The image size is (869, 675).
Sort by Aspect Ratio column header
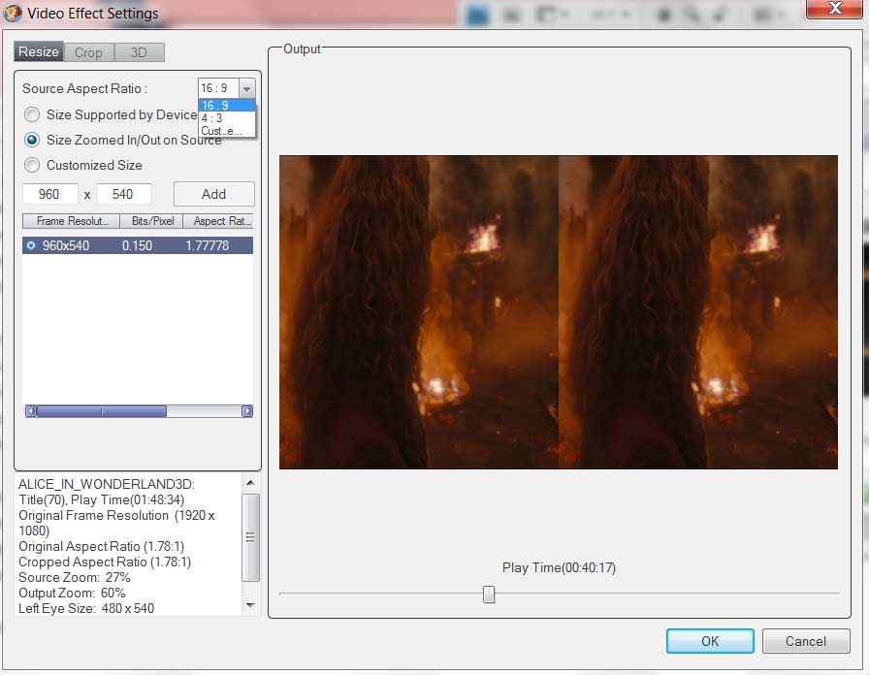(218, 221)
